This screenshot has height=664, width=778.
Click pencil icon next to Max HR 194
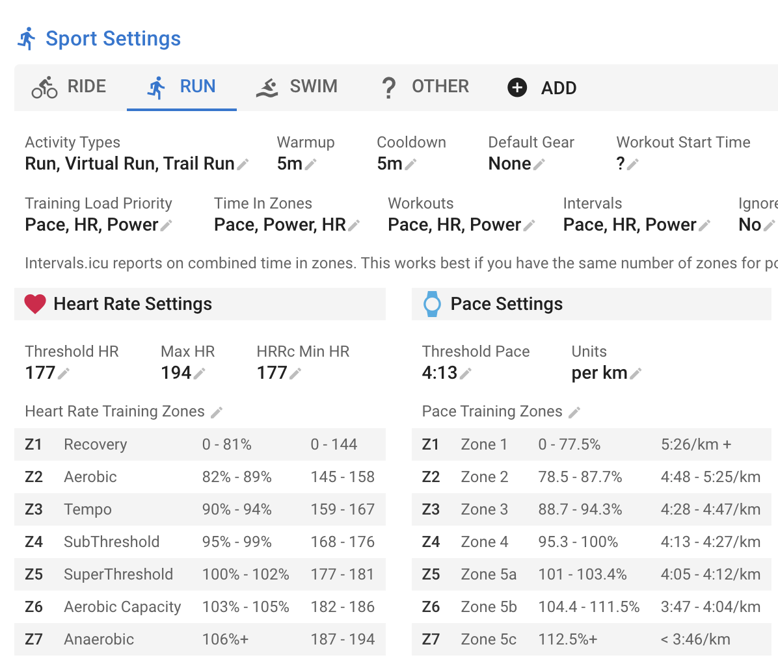[x=200, y=374]
